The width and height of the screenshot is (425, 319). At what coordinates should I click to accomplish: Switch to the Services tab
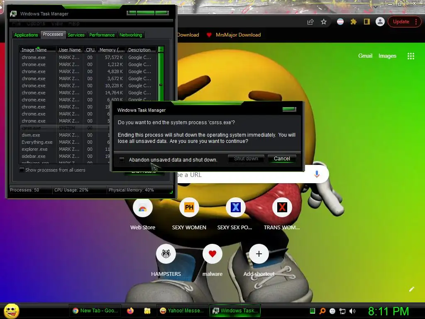pyautogui.click(x=76, y=35)
